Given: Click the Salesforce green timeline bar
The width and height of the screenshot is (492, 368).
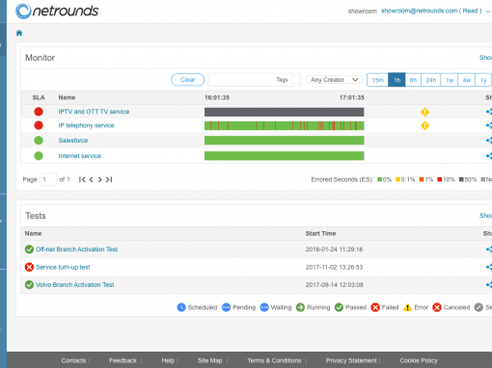Looking at the screenshot, I should 285,141.
